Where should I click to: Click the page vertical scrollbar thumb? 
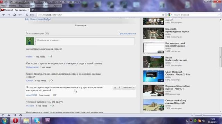pyautogui.click(x=221, y=57)
